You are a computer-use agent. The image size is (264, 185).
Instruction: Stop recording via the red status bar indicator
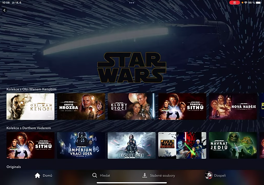[235, 2]
